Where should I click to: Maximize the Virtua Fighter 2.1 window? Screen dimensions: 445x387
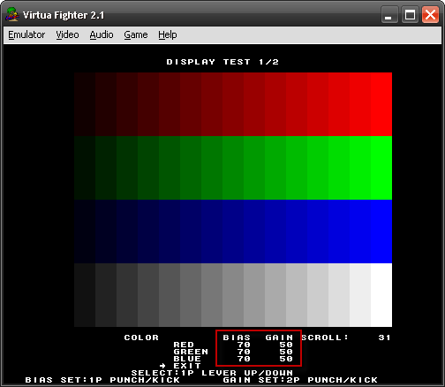coord(410,15)
